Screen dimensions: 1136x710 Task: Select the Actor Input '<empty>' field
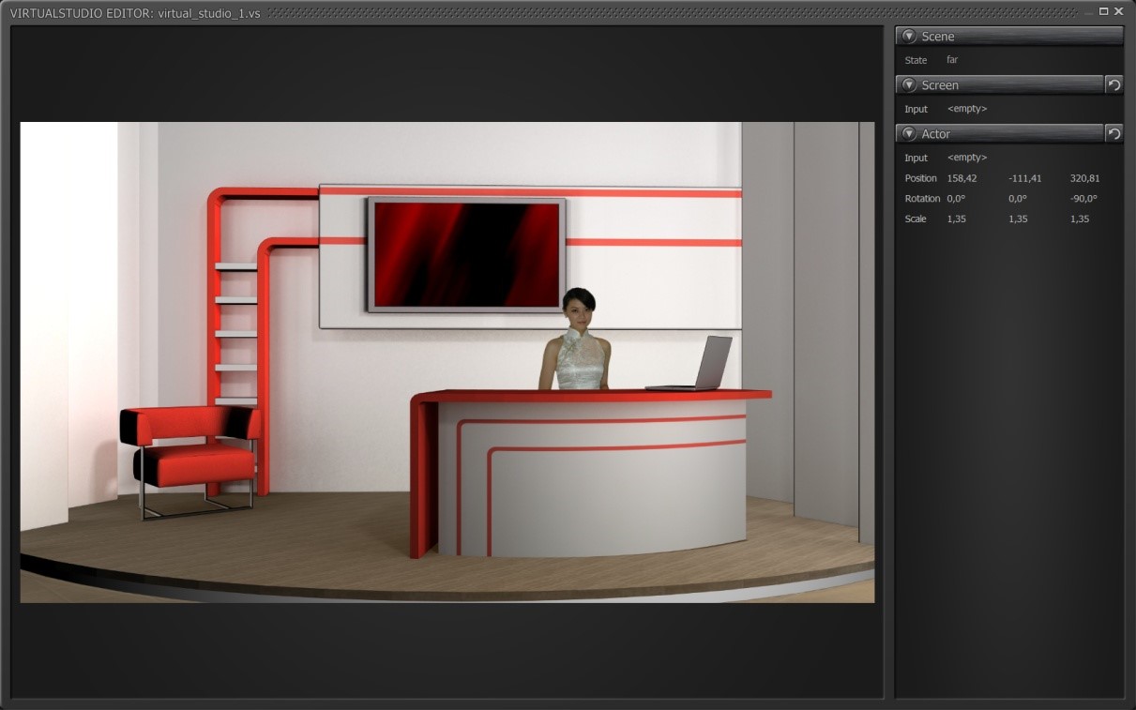967,158
